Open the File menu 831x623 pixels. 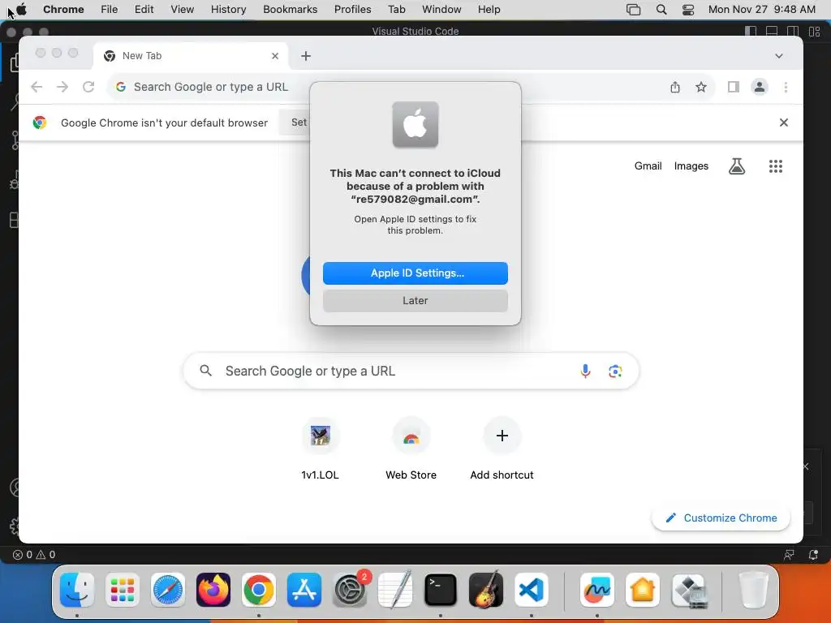coord(110,10)
